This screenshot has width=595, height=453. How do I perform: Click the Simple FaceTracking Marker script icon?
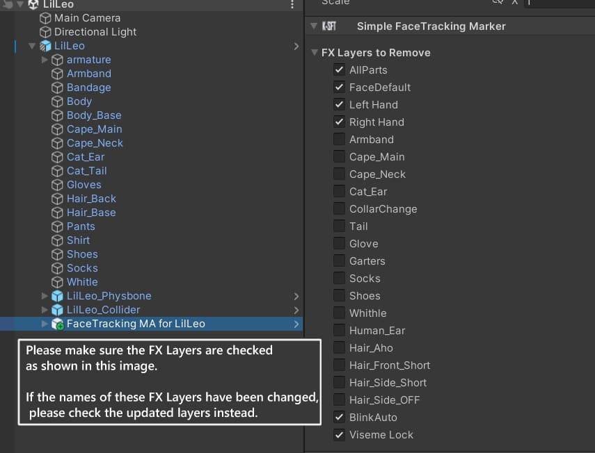pos(329,26)
